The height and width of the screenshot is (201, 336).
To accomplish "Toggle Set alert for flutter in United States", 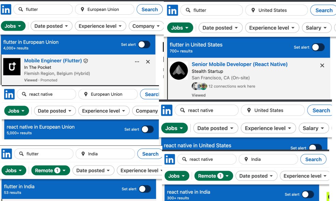I will coord(318,47).
